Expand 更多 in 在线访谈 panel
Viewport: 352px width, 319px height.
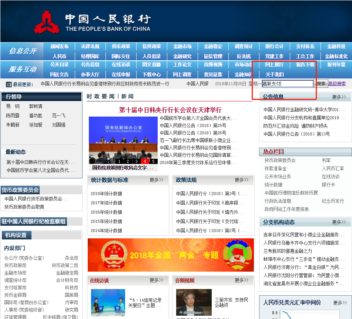pyautogui.click(x=157, y=280)
